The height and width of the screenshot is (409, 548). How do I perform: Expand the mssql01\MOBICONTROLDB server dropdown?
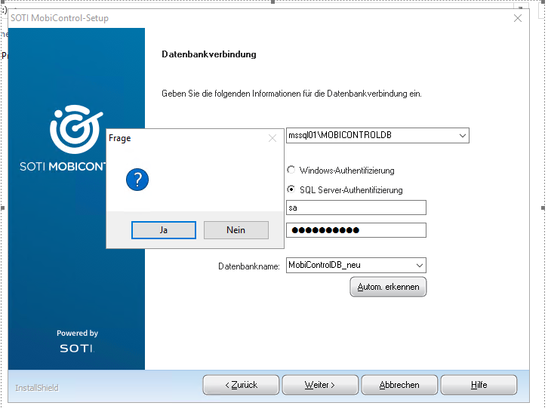click(462, 136)
